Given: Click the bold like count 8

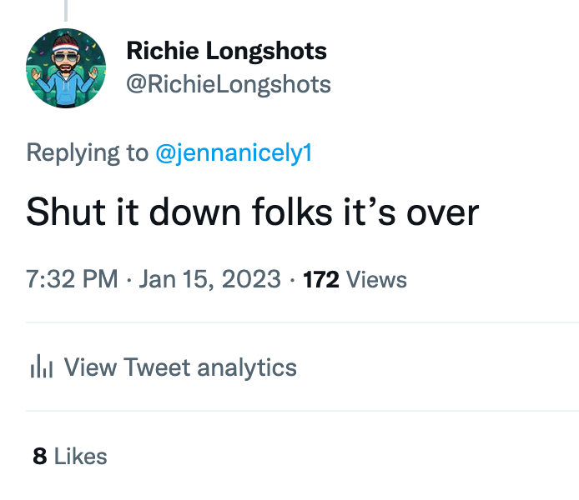Looking at the screenshot, I should (x=39, y=456).
